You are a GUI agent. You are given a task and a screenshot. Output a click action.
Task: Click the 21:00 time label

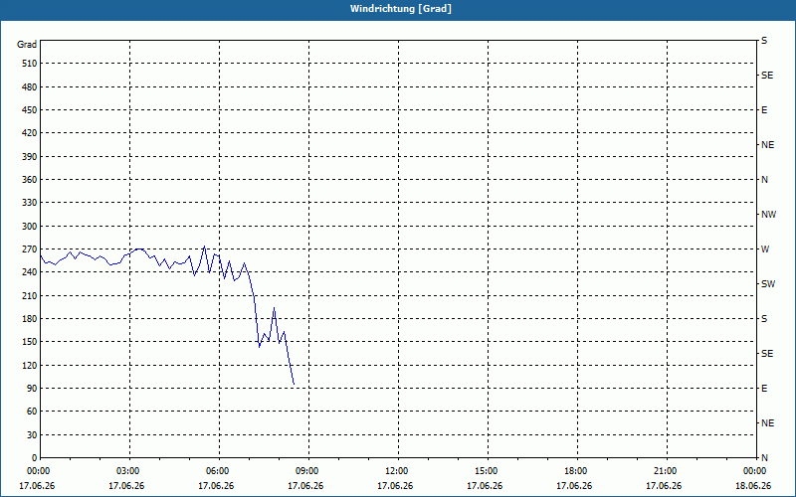[x=666, y=471]
